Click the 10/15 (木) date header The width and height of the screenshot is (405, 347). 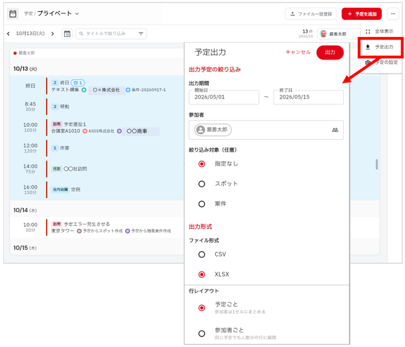point(25,248)
